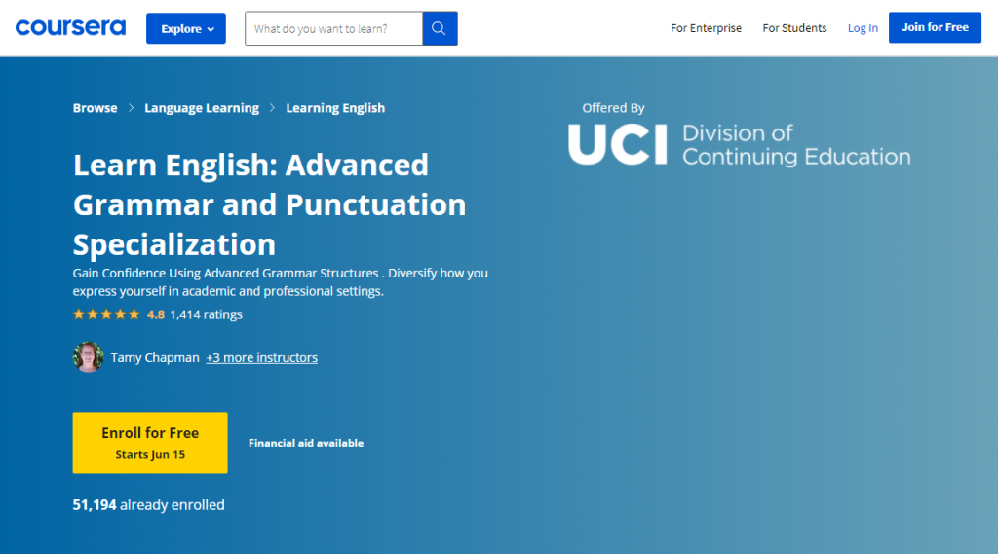The width and height of the screenshot is (998, 554).
Task: Click the Log In link
Action: (x=863, y=28)
